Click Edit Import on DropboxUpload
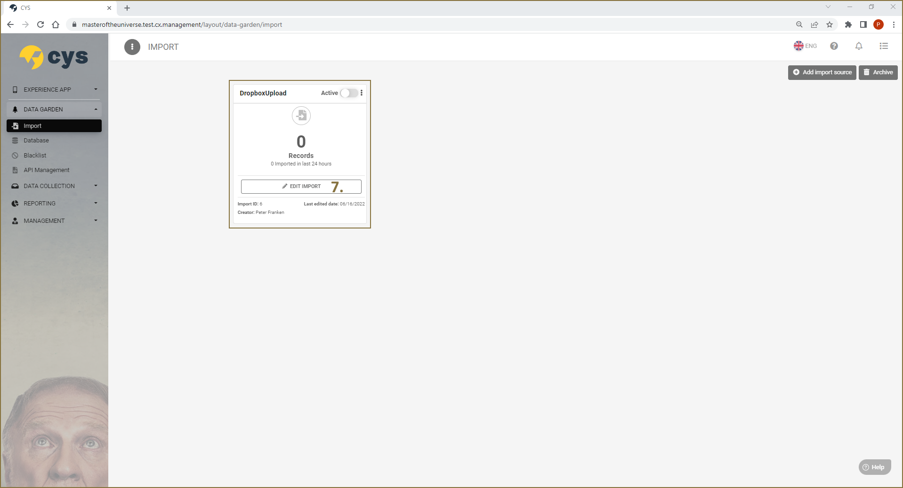903x488 pixels. click(301, 186)
